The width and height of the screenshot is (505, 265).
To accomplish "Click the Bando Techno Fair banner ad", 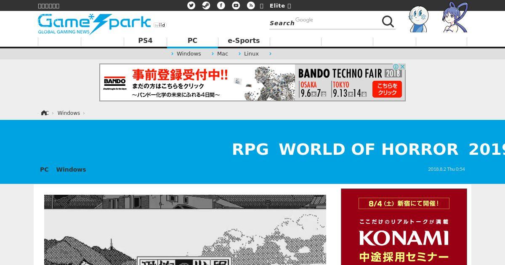I will (252, 82).
